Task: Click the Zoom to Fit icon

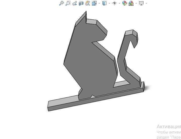Action: 61,3
